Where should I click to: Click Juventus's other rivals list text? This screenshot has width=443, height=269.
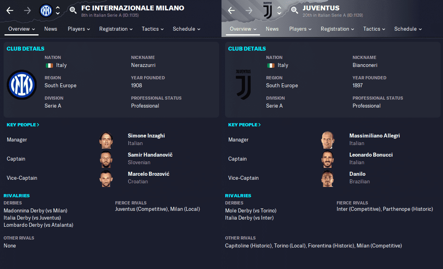pyautogui.click(x=313, y=246)
